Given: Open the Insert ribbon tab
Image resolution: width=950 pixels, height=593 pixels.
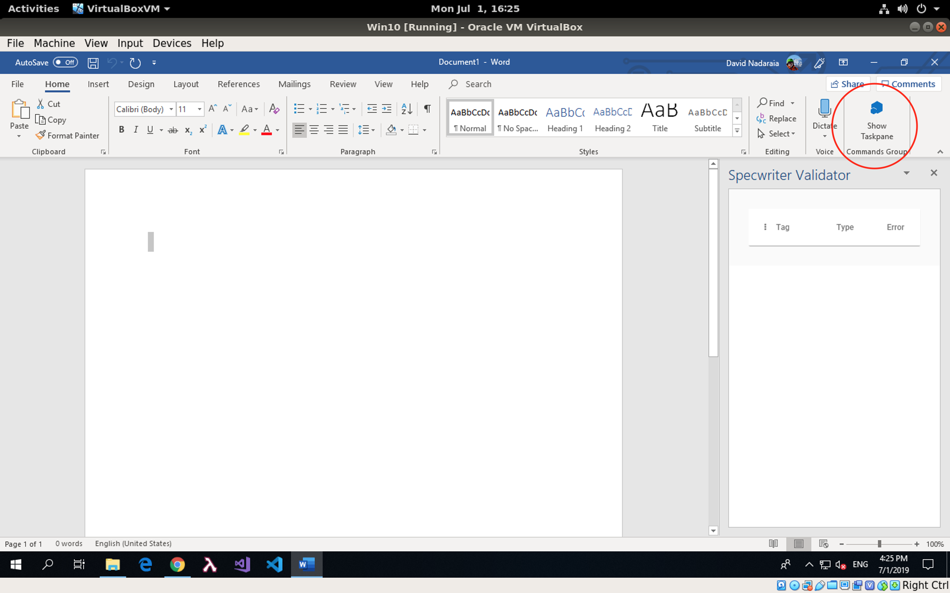Looking at the screenshot, I should pos(98,84).
